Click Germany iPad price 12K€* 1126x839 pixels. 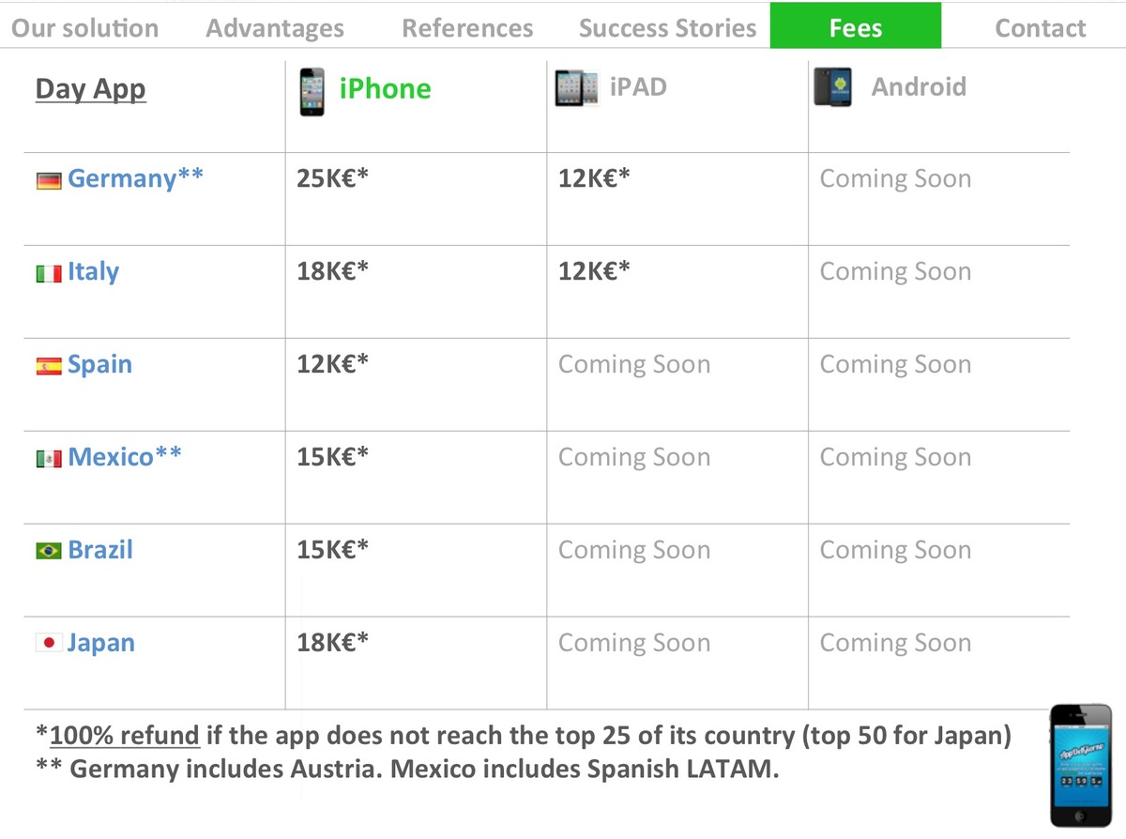pos(594,178)
